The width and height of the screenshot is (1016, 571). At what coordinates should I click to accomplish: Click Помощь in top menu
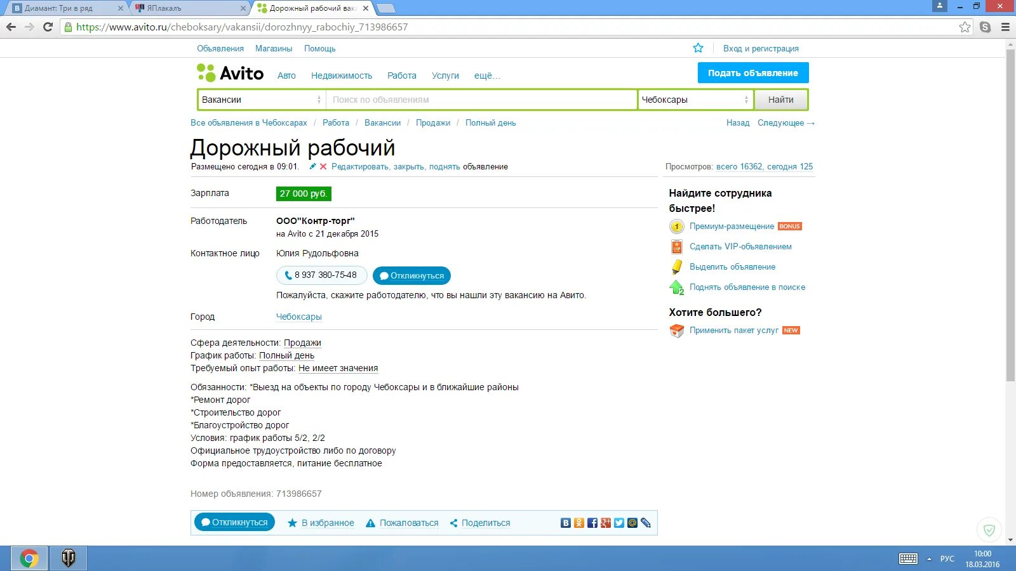click(319, 48)
